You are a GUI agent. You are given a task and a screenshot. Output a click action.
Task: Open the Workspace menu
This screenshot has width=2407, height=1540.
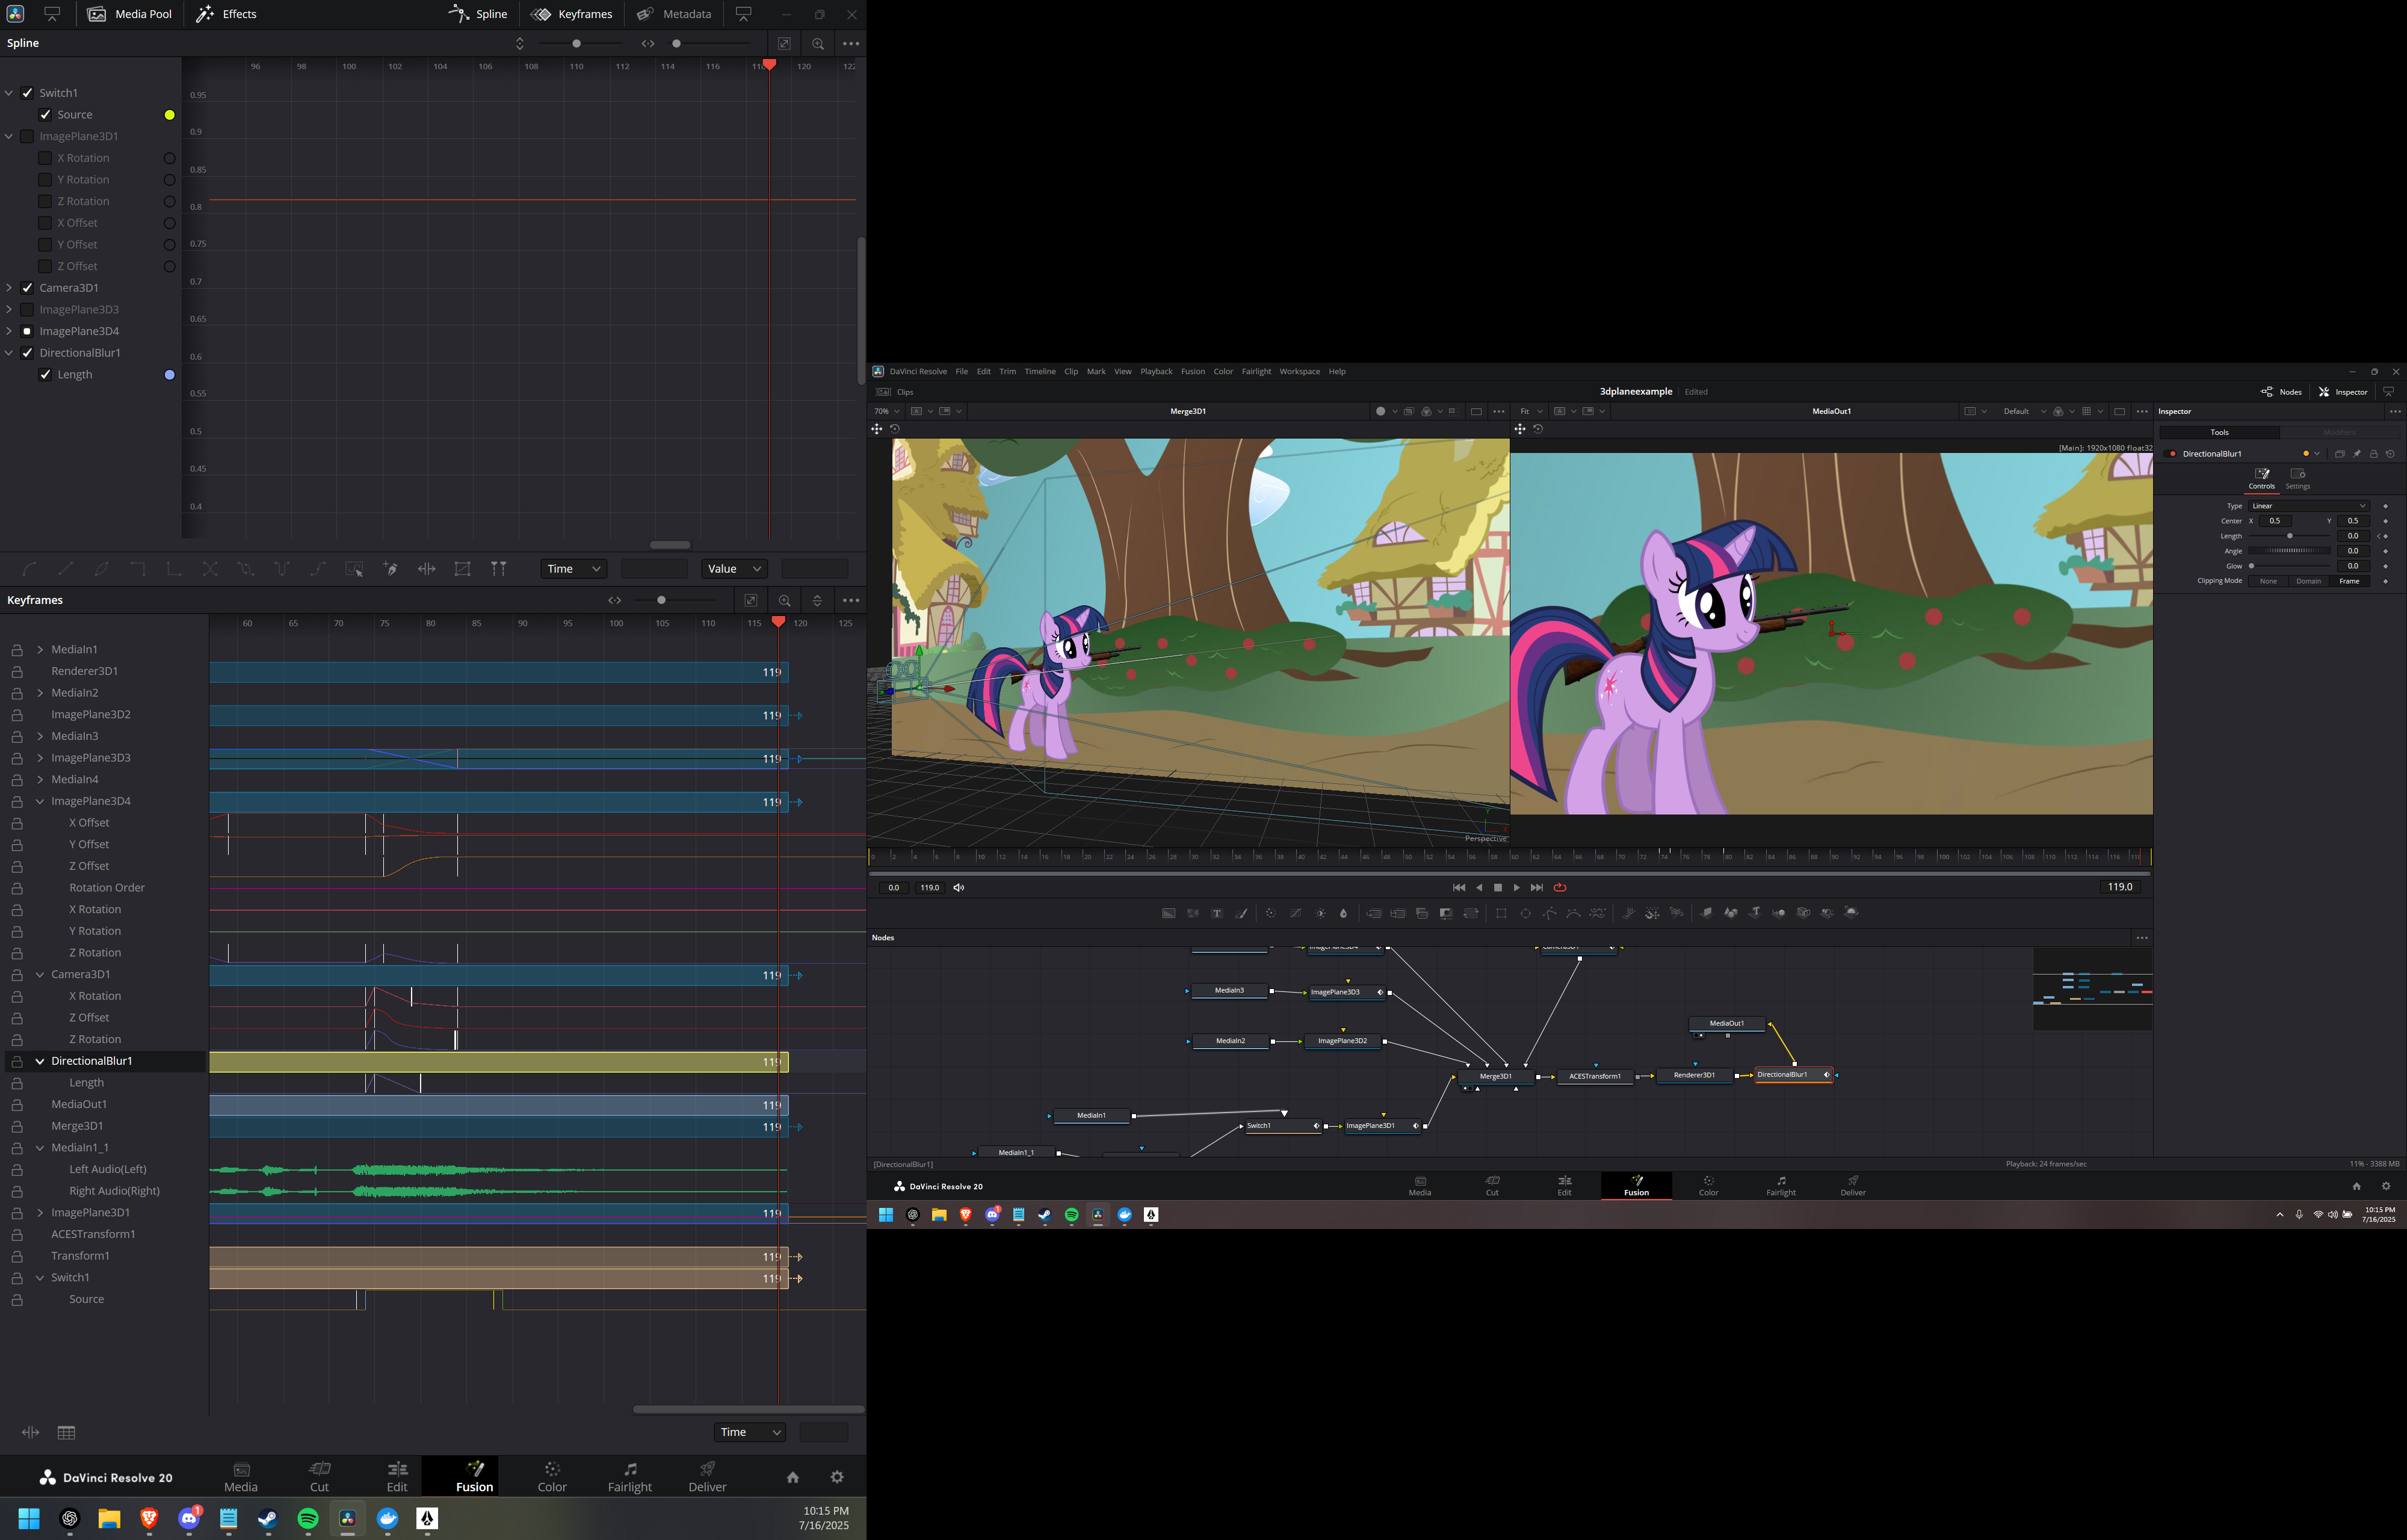(1299, 371)
